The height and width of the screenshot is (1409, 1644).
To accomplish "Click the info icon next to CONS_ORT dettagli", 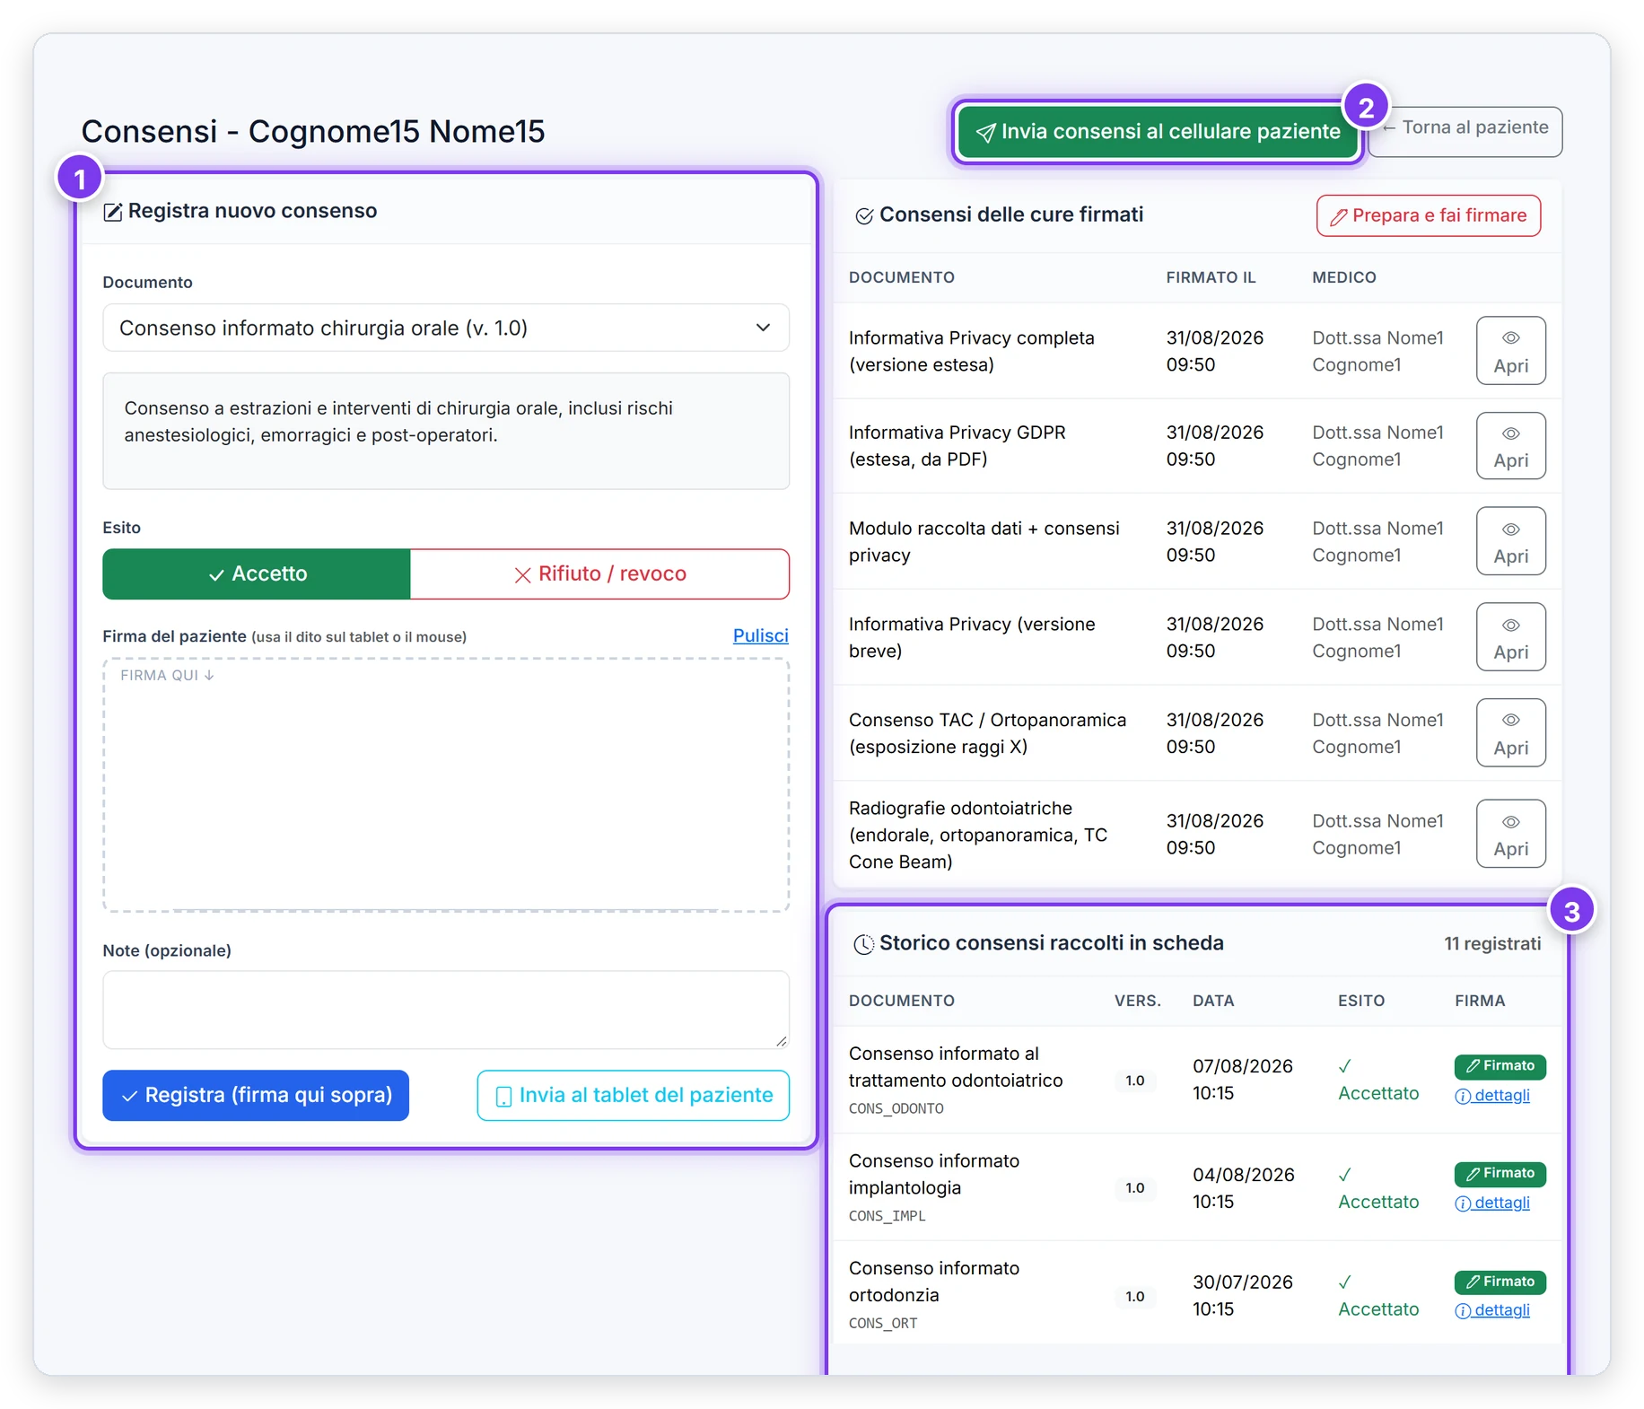I will pos(1463,1311).
